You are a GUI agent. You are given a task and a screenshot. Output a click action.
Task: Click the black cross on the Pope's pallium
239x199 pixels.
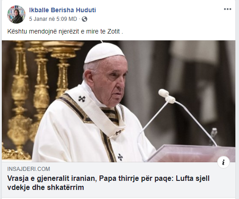[x=82, y=99]
